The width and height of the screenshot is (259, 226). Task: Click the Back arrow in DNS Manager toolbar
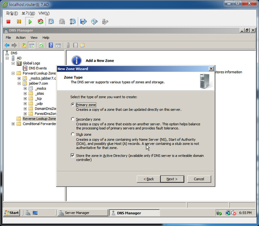click(x=7, y=45)
